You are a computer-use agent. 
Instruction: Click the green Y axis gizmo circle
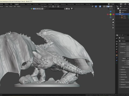coord(110,14)
